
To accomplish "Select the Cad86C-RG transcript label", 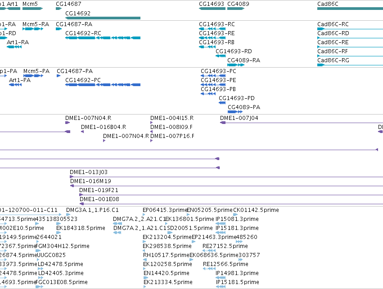I will click(333, 60).
